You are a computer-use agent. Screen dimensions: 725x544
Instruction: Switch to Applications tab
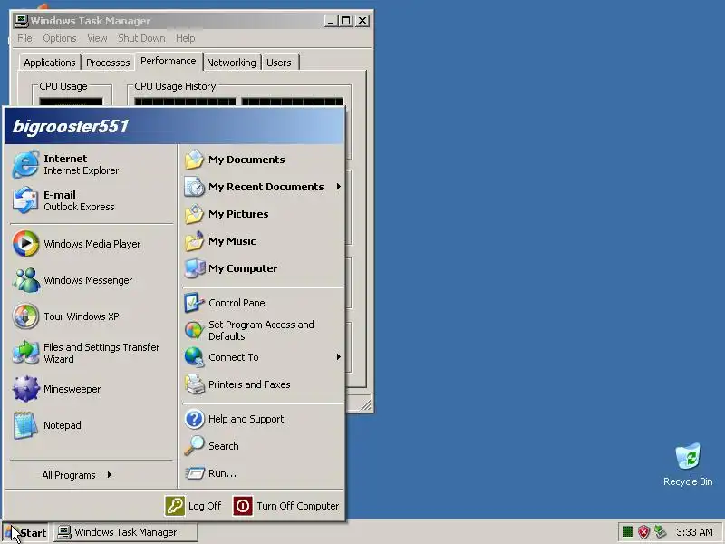click(50, 63)
